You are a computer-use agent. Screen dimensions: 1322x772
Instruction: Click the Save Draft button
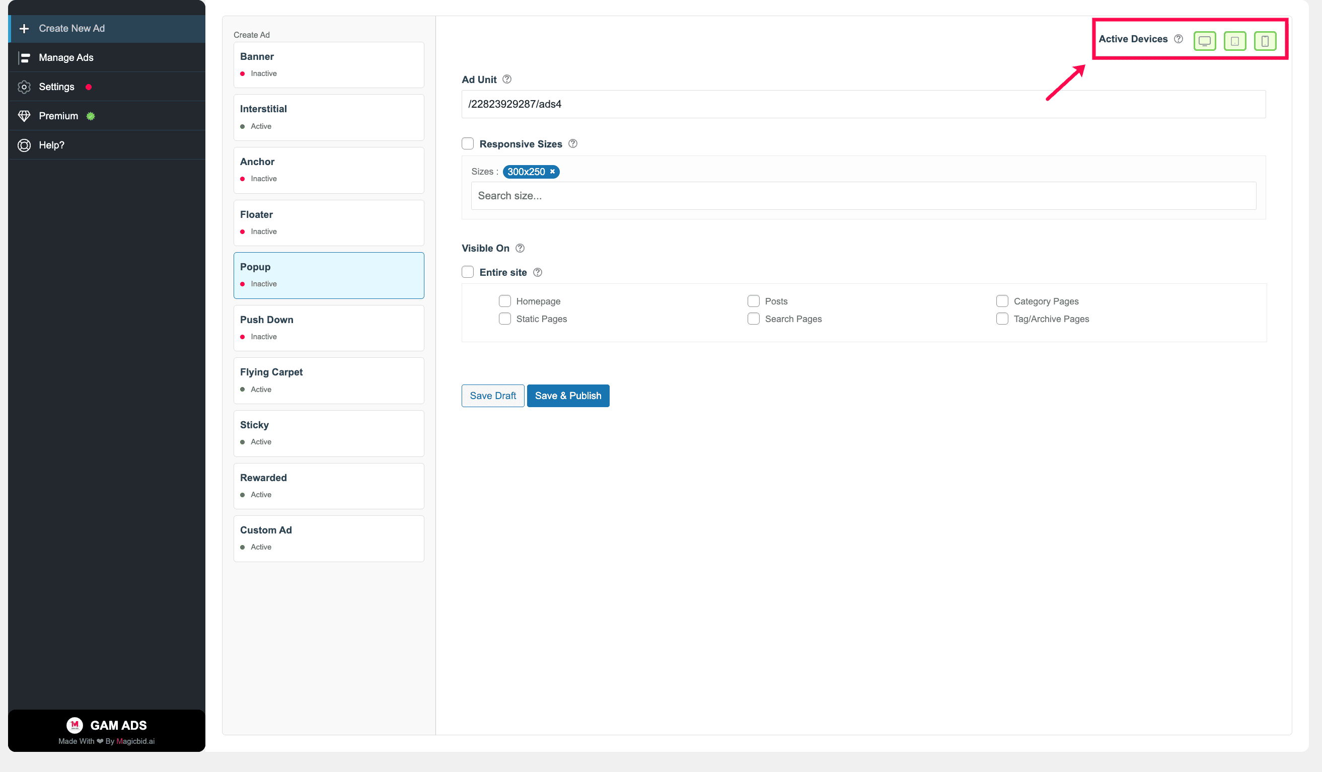click(492, 396)
